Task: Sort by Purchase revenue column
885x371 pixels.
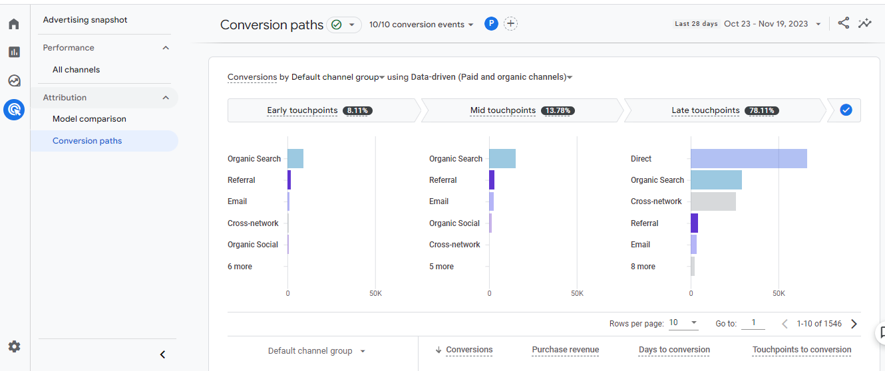Action: pyautogui.click(x=565, y=350)
